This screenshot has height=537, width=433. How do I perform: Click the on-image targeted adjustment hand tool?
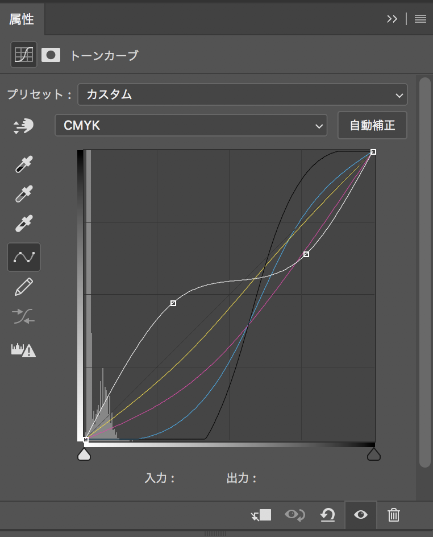tap(23, 126)
